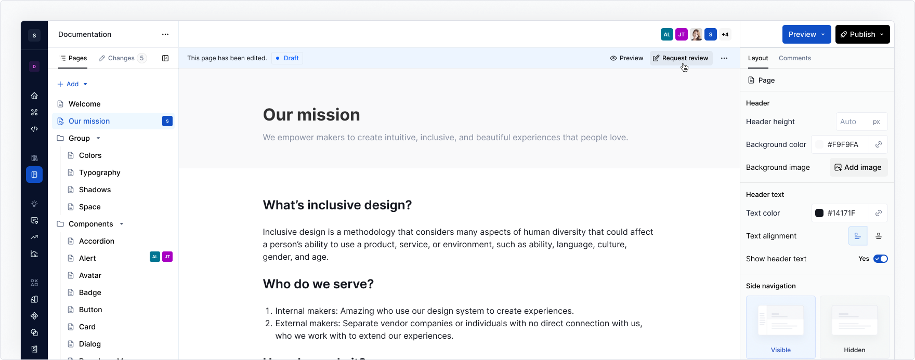Open the Publish button dropdown

click(x=882, y=34)
